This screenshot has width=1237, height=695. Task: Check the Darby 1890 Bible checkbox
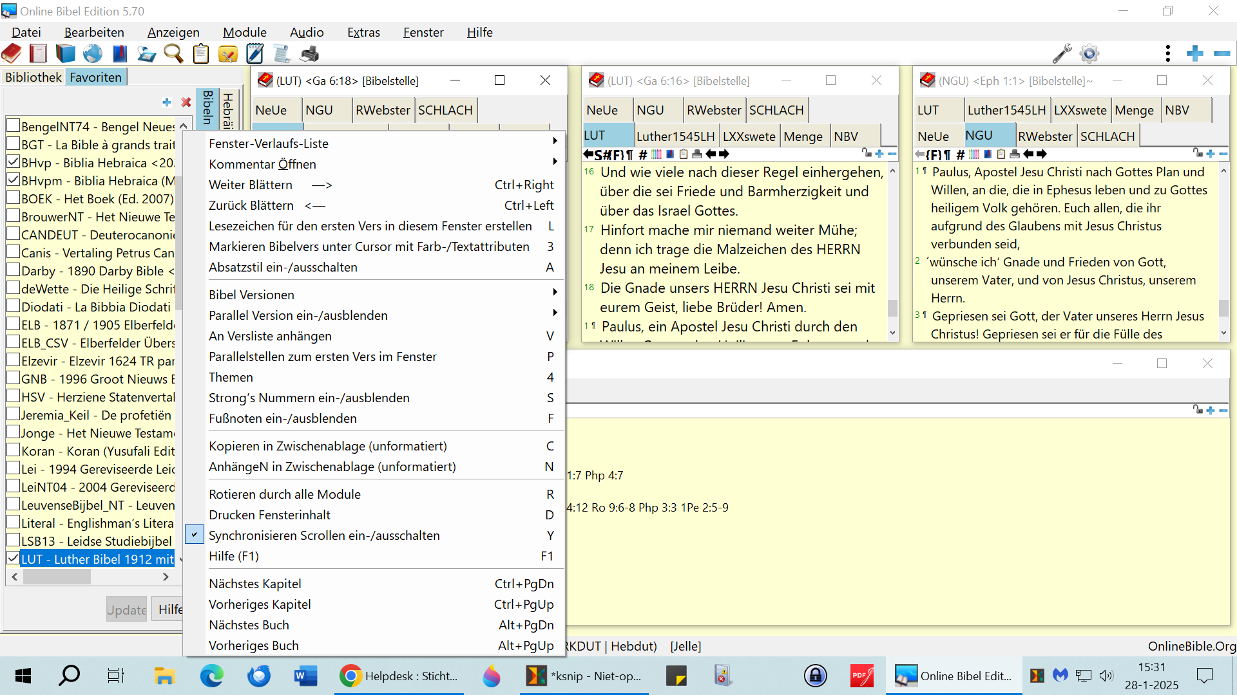pos(13,270)
